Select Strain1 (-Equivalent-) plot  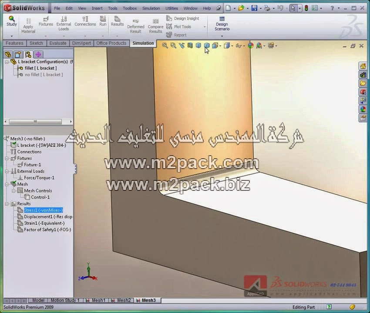44,223
